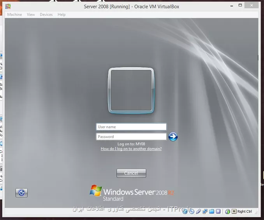Click the Cancel button
Screen dimensions: 264x220
131,173
